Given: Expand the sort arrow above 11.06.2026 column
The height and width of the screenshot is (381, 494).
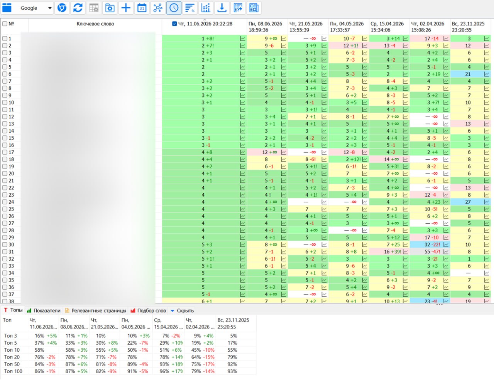Looking at the screenshot, I should (205, 19).
